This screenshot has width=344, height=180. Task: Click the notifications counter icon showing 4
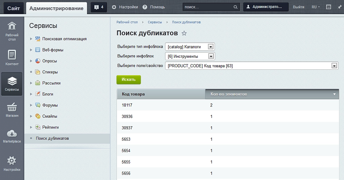point(99,7)
